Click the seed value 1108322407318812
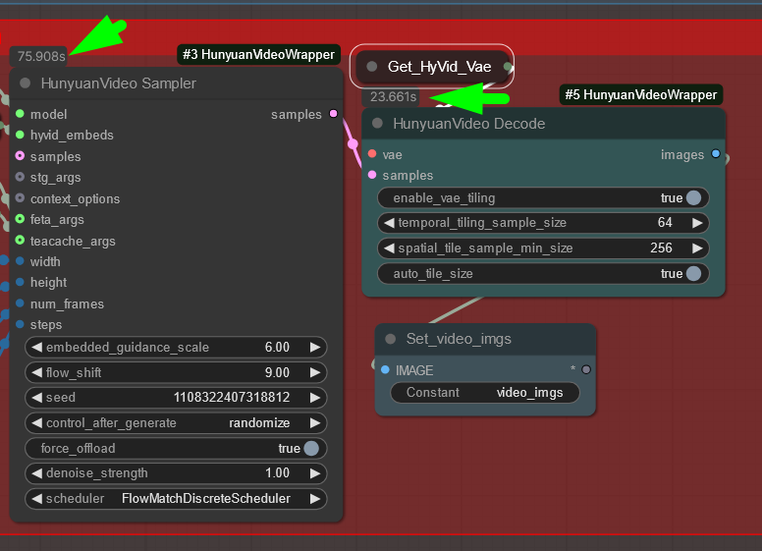The width and height of the screenshot is (762, 551). click(x=232, y=398)
